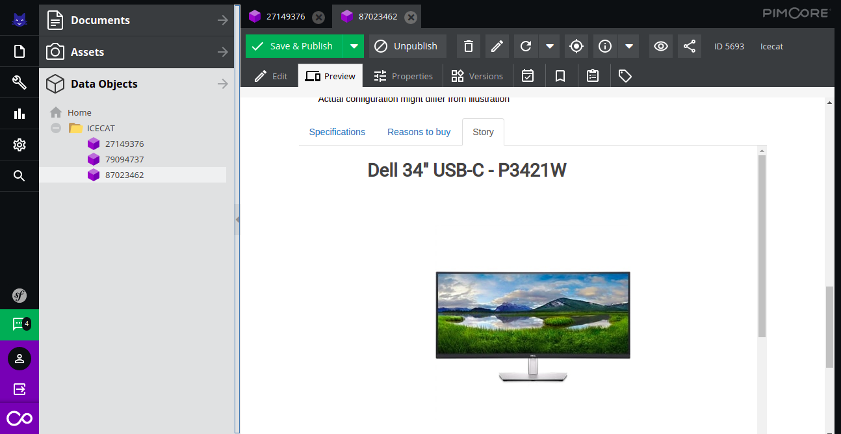This screenshot has width=841, height=434.
Task: Open the bookmark tab icon
Action: pyautogui.click(x=560, y=76)
